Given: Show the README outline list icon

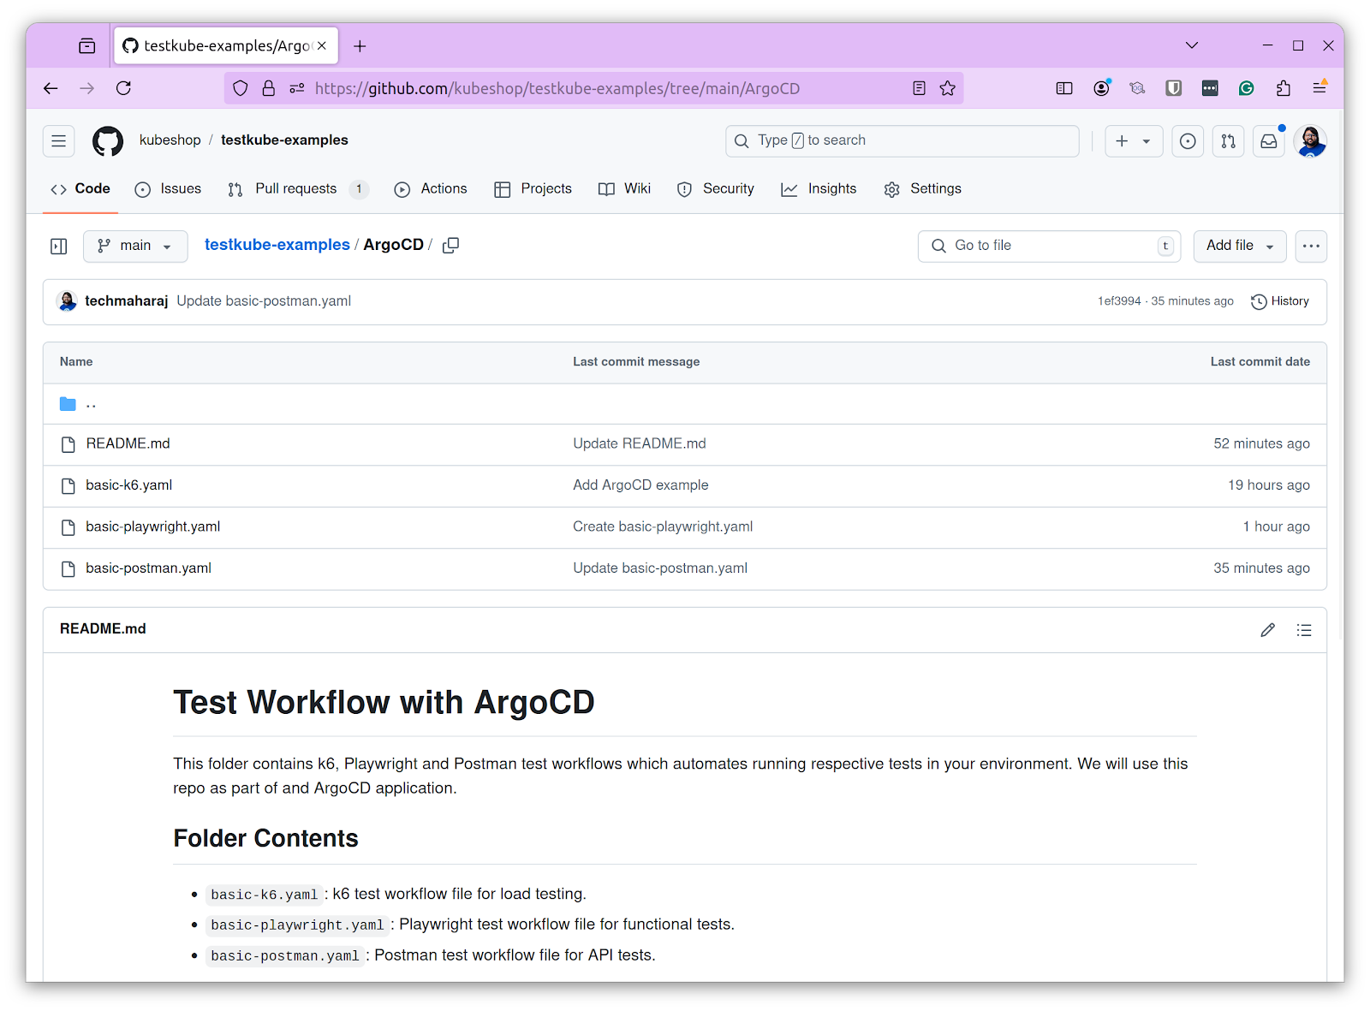Looking at the screenshot, I should [x=1304, y=630].
